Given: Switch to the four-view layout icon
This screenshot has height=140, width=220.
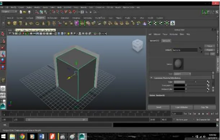Looking at the screenshot, I should click(x=3, y=95).
